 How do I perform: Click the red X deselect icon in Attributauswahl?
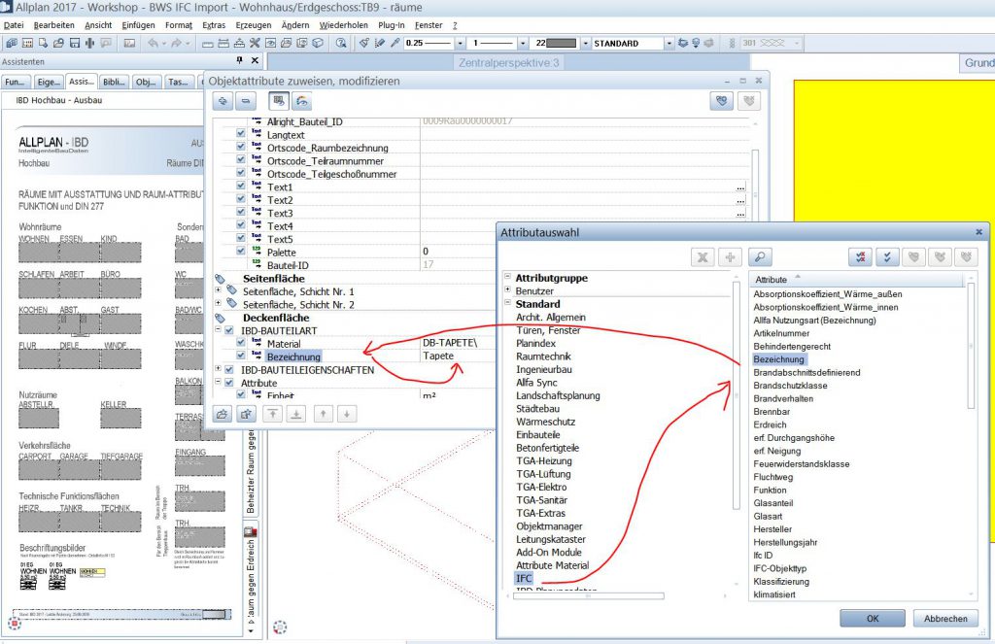pos(703,256)
